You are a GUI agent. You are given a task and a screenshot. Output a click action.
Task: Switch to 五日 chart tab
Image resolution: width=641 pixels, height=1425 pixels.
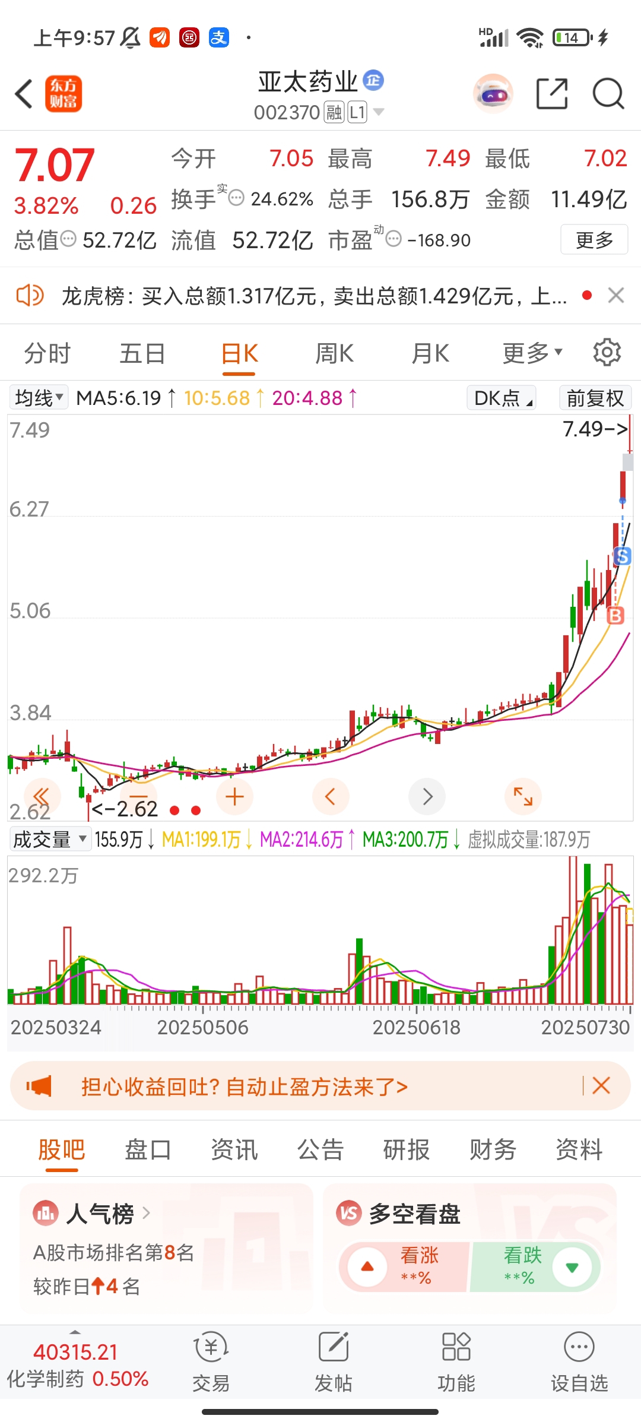pyautogui.click(x=142, y=353)
